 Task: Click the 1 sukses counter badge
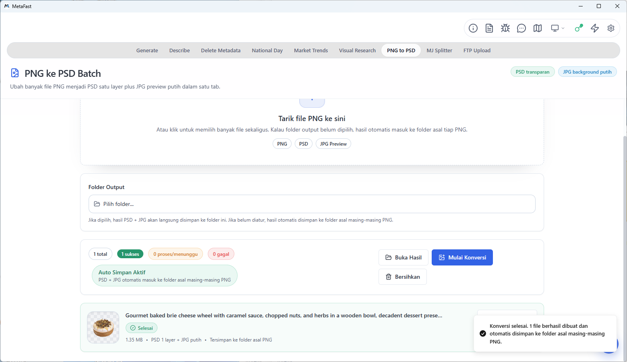tap(130, 254)
